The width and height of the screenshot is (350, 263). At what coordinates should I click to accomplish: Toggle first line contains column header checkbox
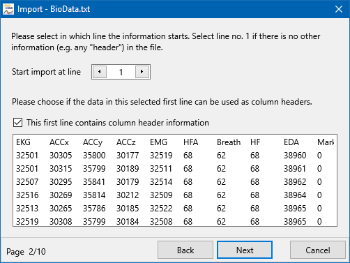[x=17, y=123]
